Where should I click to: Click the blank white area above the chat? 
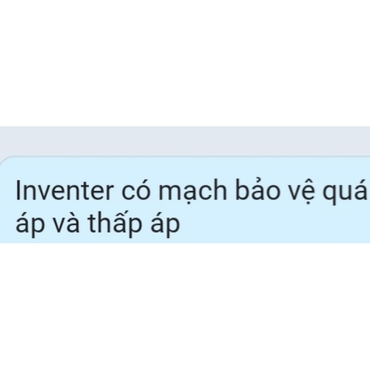click(185, 63)
